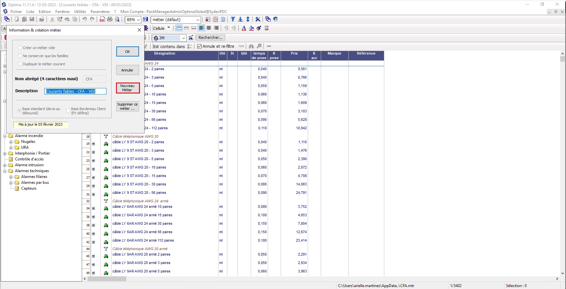566x289 pixels.
Task: Select the 'Dupliquer le métier courant' radio
Action: pos(20,64)
